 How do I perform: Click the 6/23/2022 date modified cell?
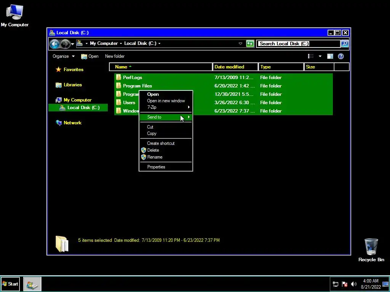click(x=235, y=111)
